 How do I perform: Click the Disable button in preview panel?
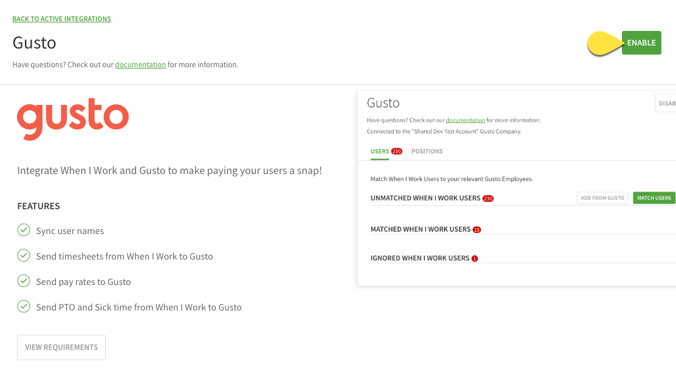pyautogui.click(x=666, y=103)
